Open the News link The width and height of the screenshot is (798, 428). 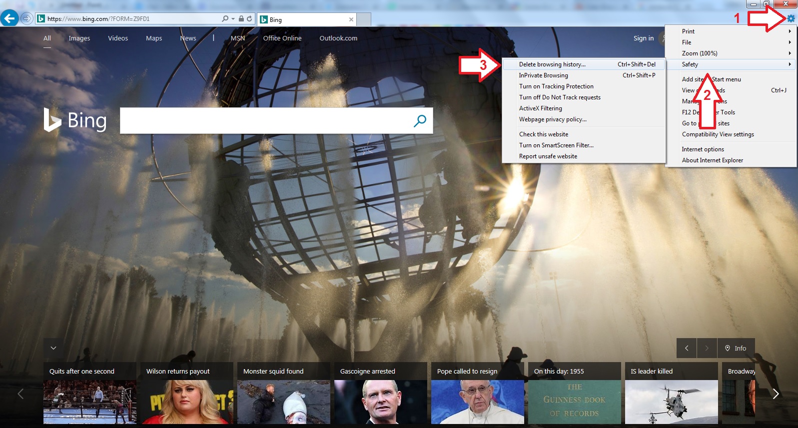click(x=188, y=38)
